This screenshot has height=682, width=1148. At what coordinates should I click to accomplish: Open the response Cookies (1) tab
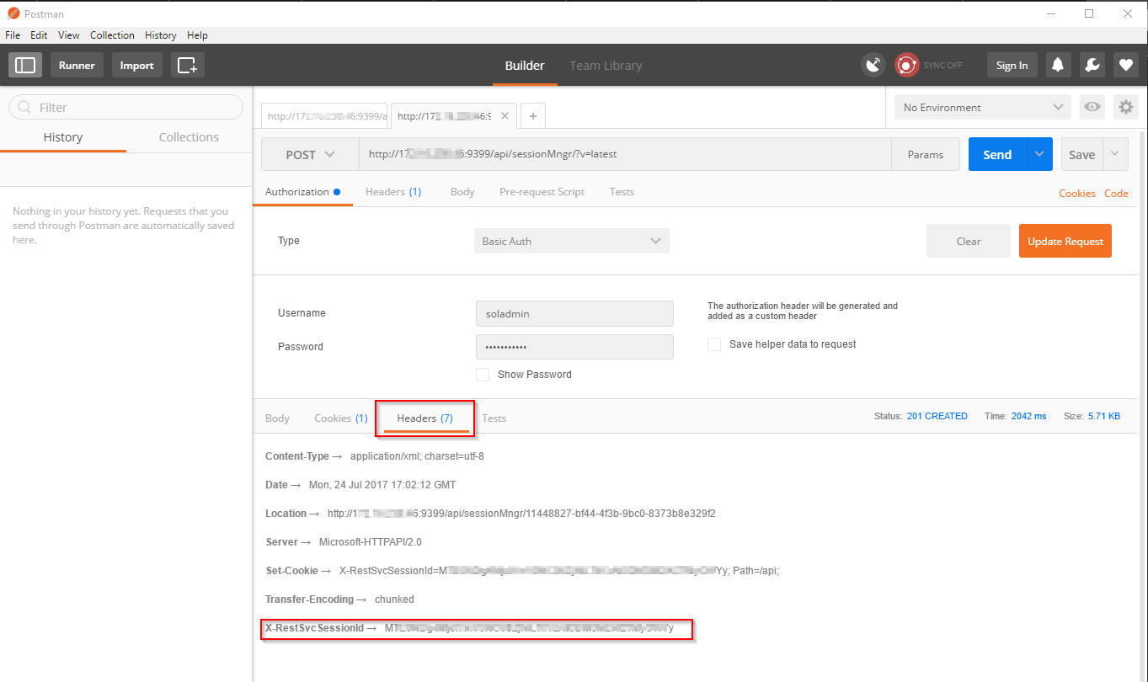coord(341,418)
